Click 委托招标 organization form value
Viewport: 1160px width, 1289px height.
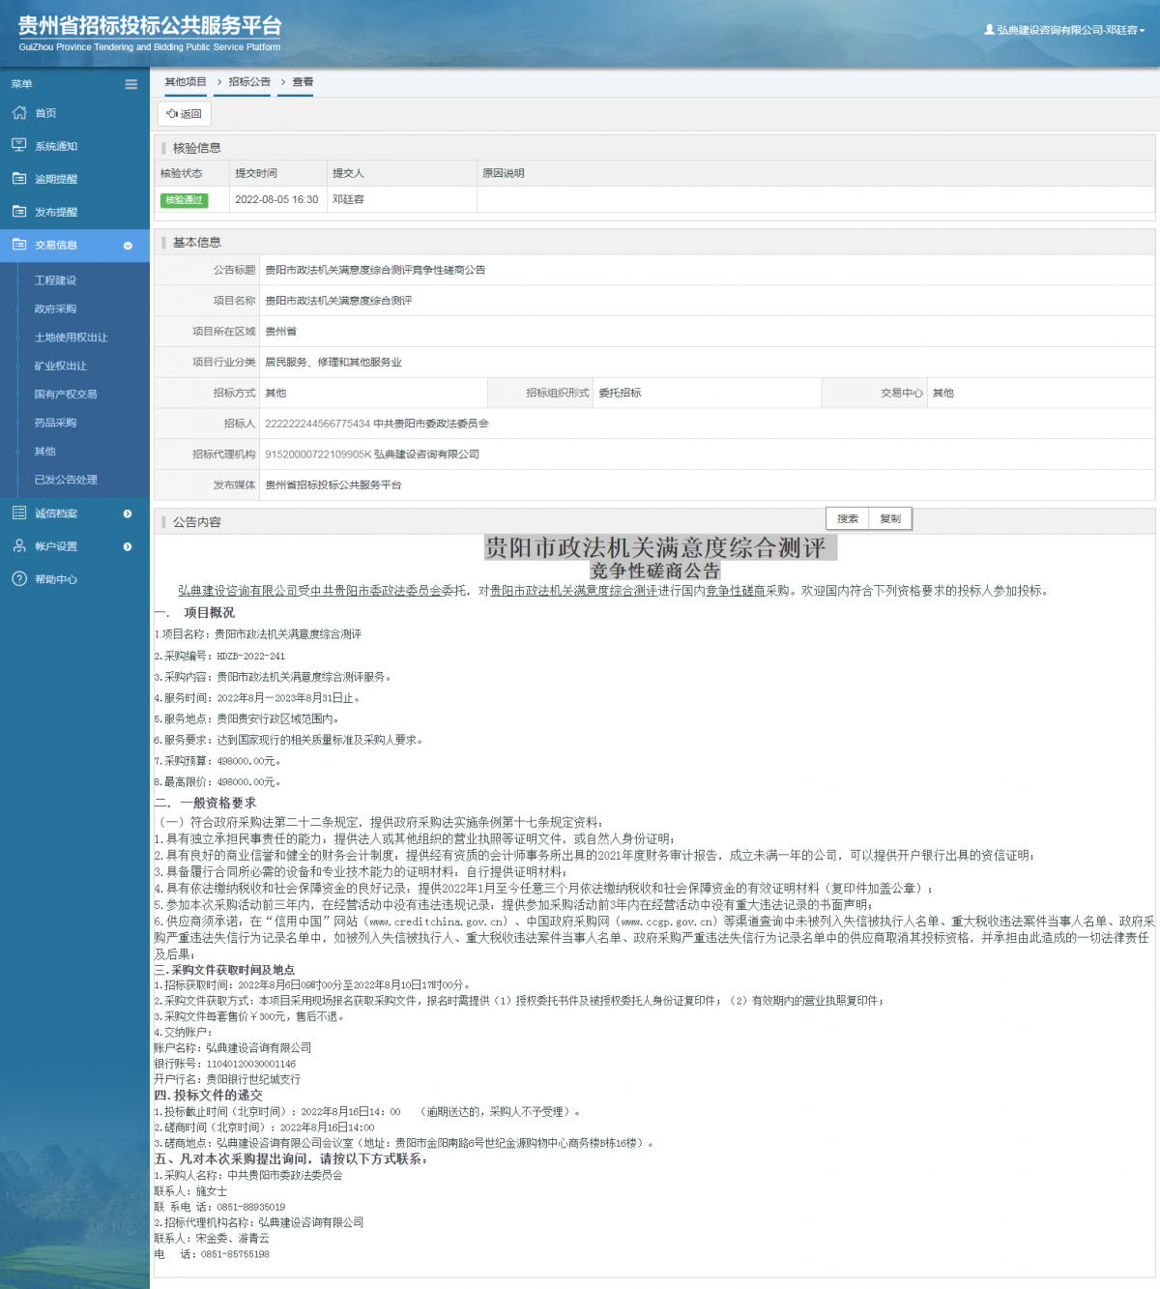620,394
